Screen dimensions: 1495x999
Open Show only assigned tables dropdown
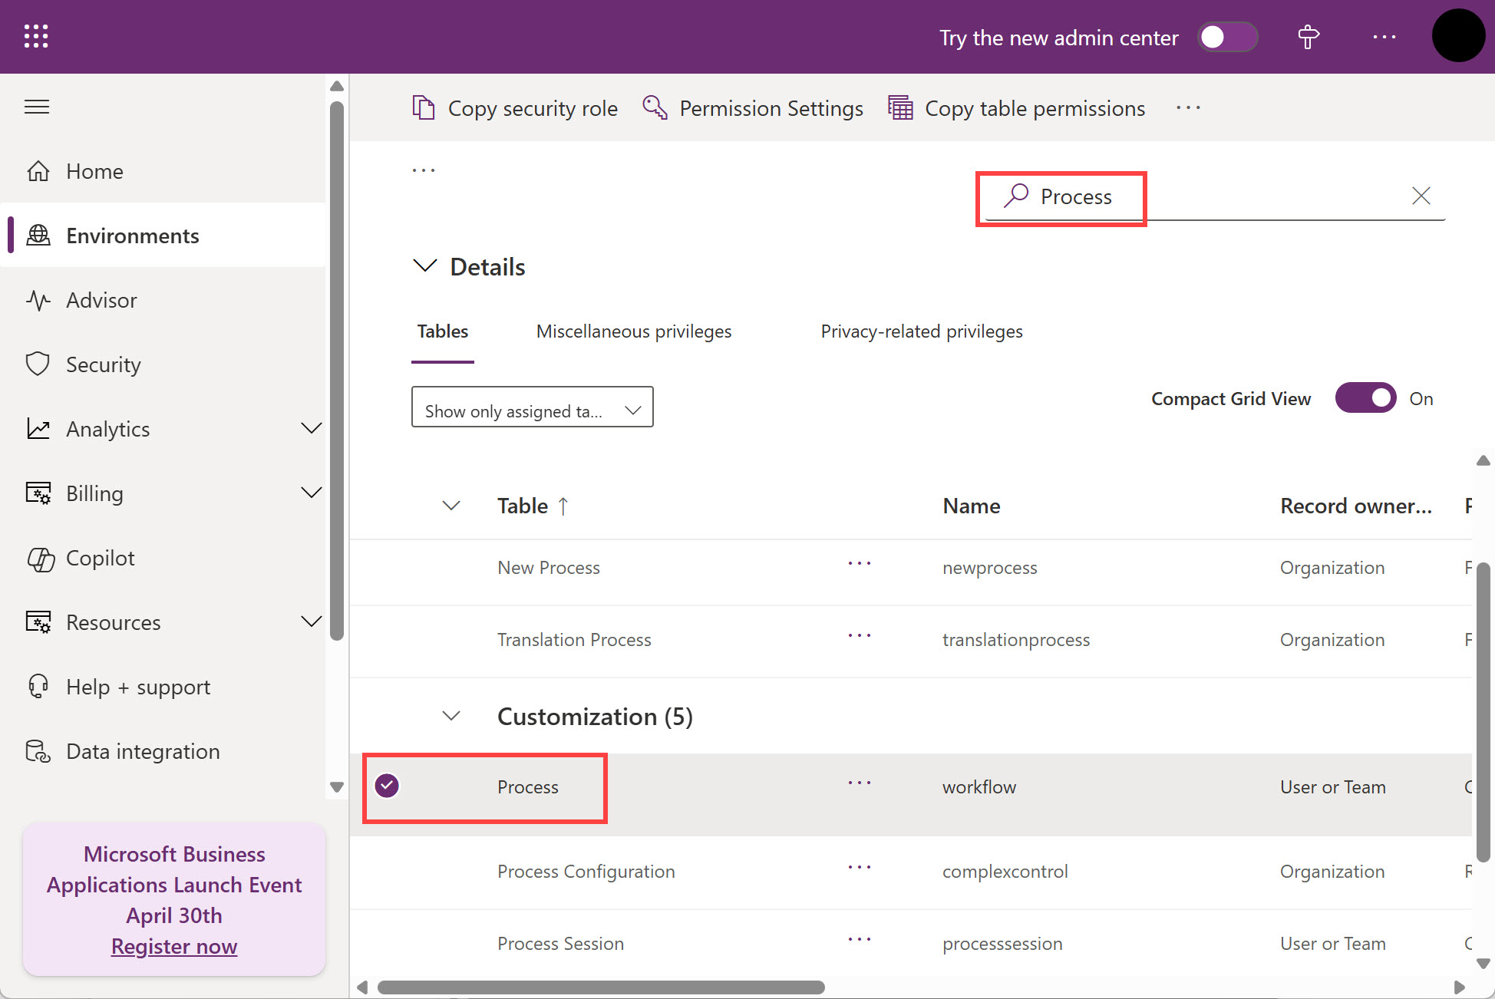[x=532, y=407]
